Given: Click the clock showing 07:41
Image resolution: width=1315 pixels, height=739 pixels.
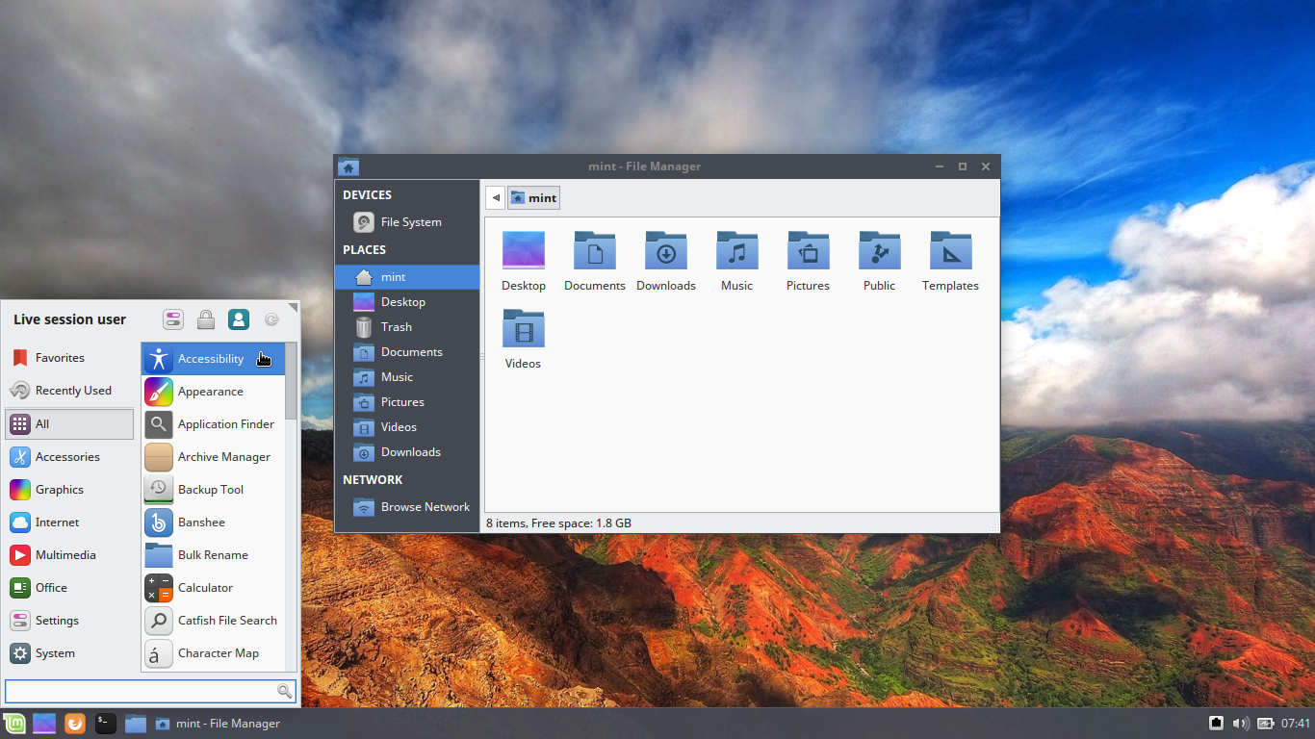Looking at the screenshot, I should click(x=1296, y=724).
